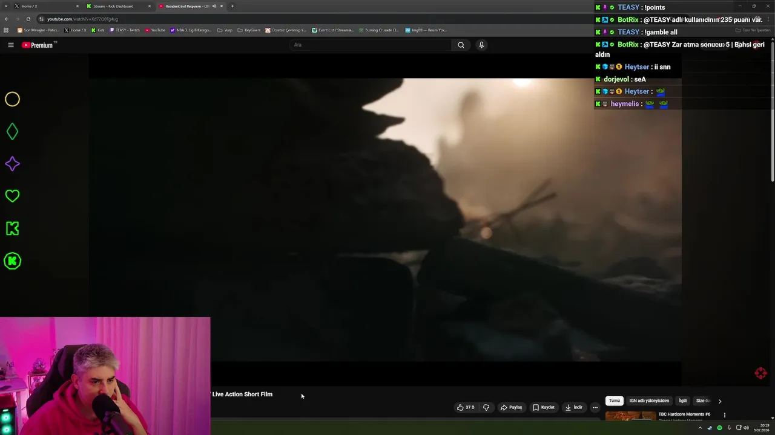Screen dimensions: 775x435
Task: Open the 'Kick' bookmark
Action: coord(97,30)
